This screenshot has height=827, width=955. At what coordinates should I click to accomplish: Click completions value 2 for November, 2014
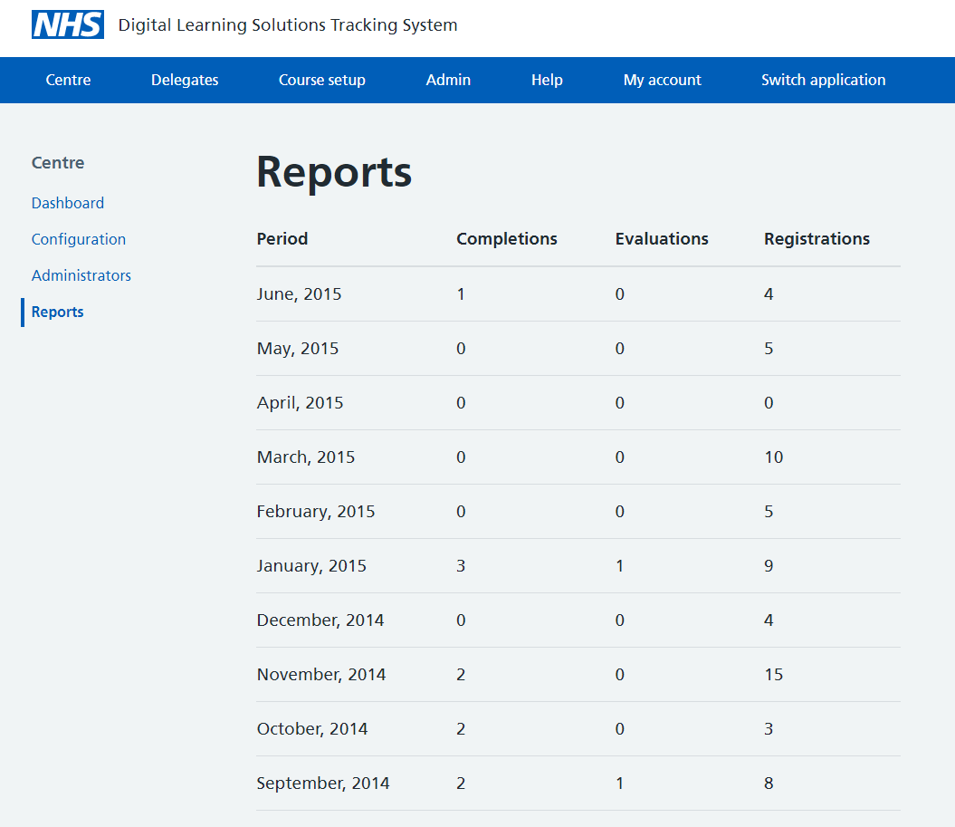coord(461,675)
